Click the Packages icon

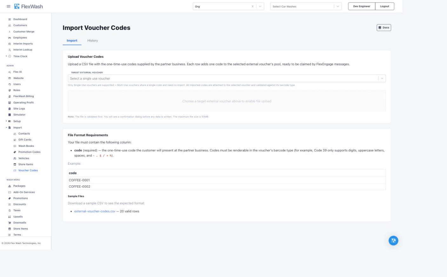coord(10,186)
